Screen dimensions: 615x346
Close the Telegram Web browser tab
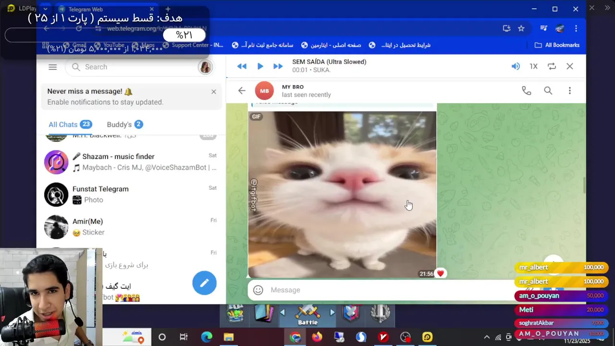[x=152, y=9]
